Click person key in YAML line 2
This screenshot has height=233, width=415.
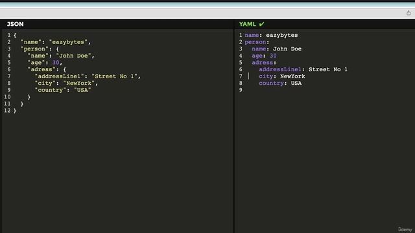pos(255,42)
